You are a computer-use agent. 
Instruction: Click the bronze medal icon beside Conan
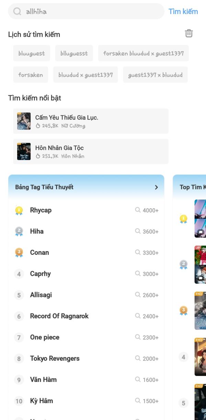click(19, 253)
